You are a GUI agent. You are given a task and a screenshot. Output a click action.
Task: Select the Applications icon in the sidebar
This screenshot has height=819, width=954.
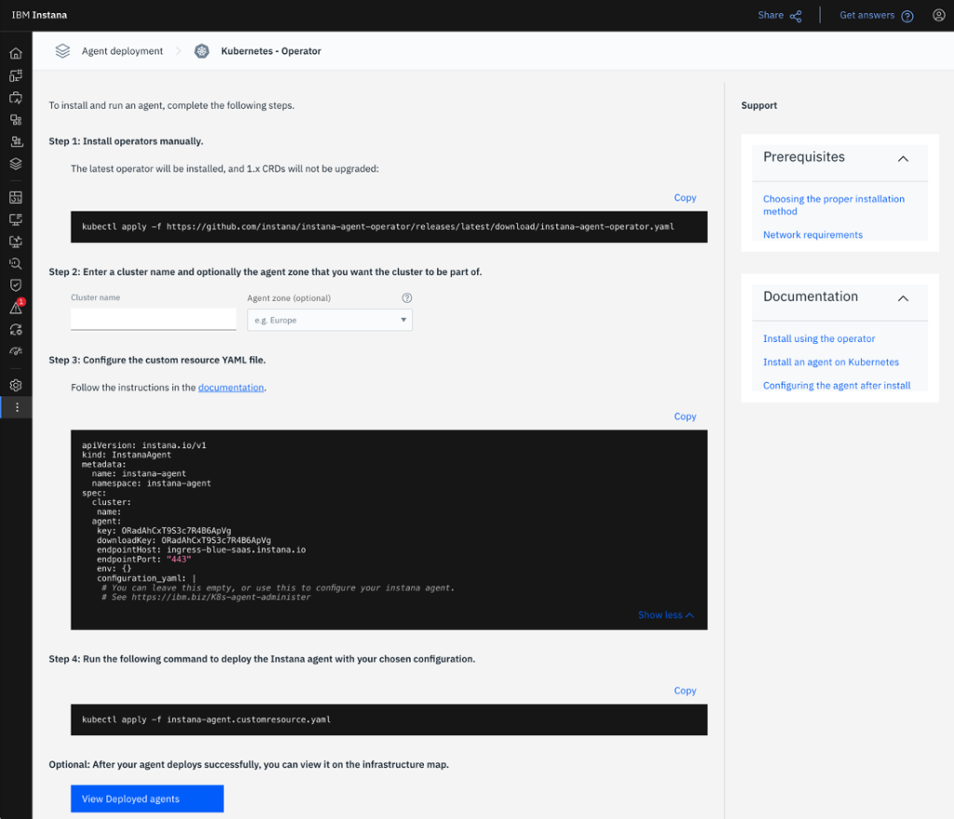pyautogui.click(x=15, y=75)
